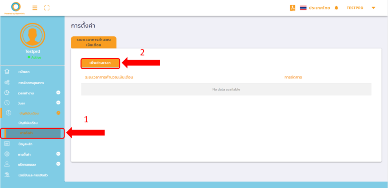Click the gear icon beside การตั้งค่า
The width and height of the screenshot is (388, 188).
[x=7, y=154]
